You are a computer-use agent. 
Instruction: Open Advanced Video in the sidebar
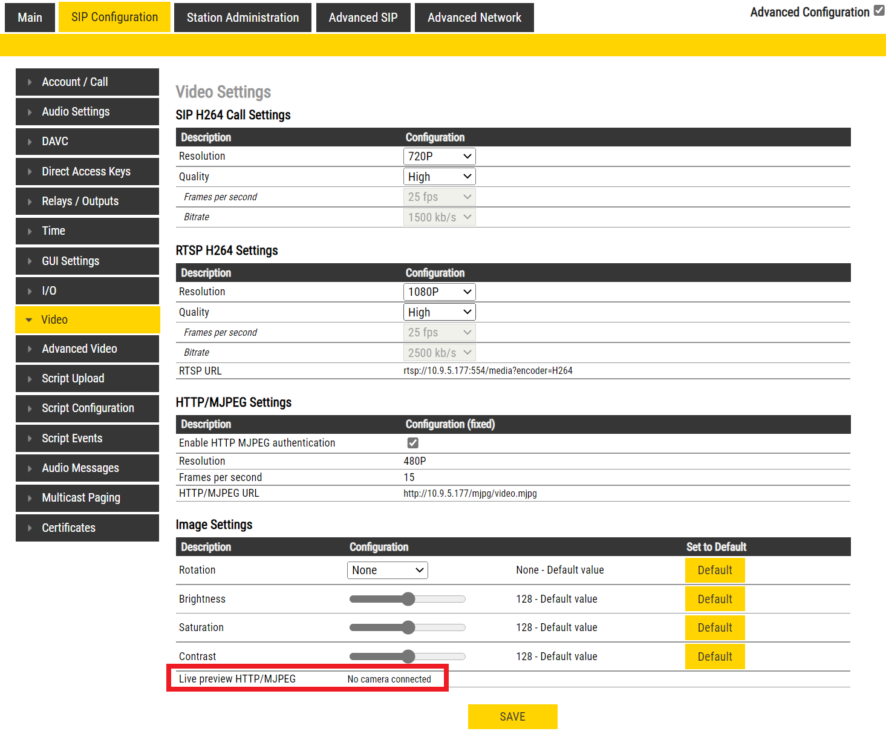click(79, 349)
